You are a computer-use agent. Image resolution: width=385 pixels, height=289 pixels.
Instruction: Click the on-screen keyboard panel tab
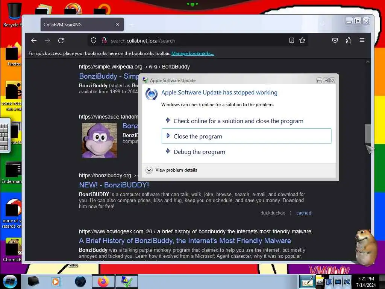click(x=5, y=135)
